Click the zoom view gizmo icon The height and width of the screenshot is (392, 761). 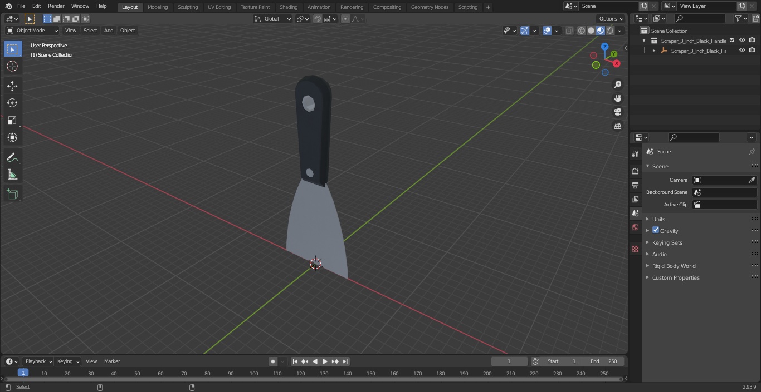click(x=617, y=85)
